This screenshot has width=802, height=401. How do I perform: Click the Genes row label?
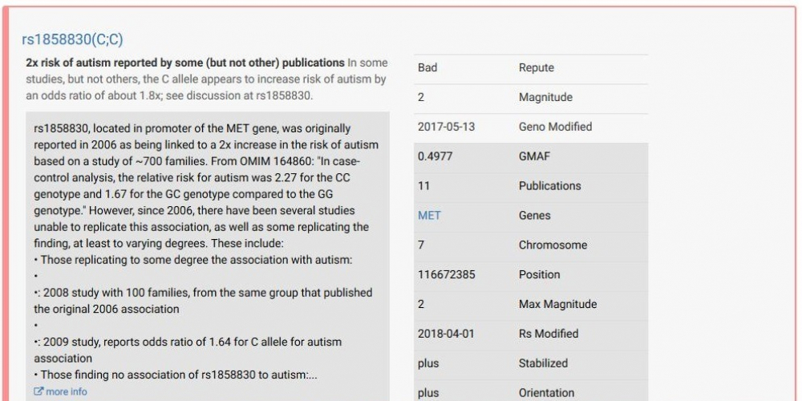click(x=534, y=215)
